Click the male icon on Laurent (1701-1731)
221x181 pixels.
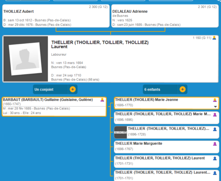point(215,158)
